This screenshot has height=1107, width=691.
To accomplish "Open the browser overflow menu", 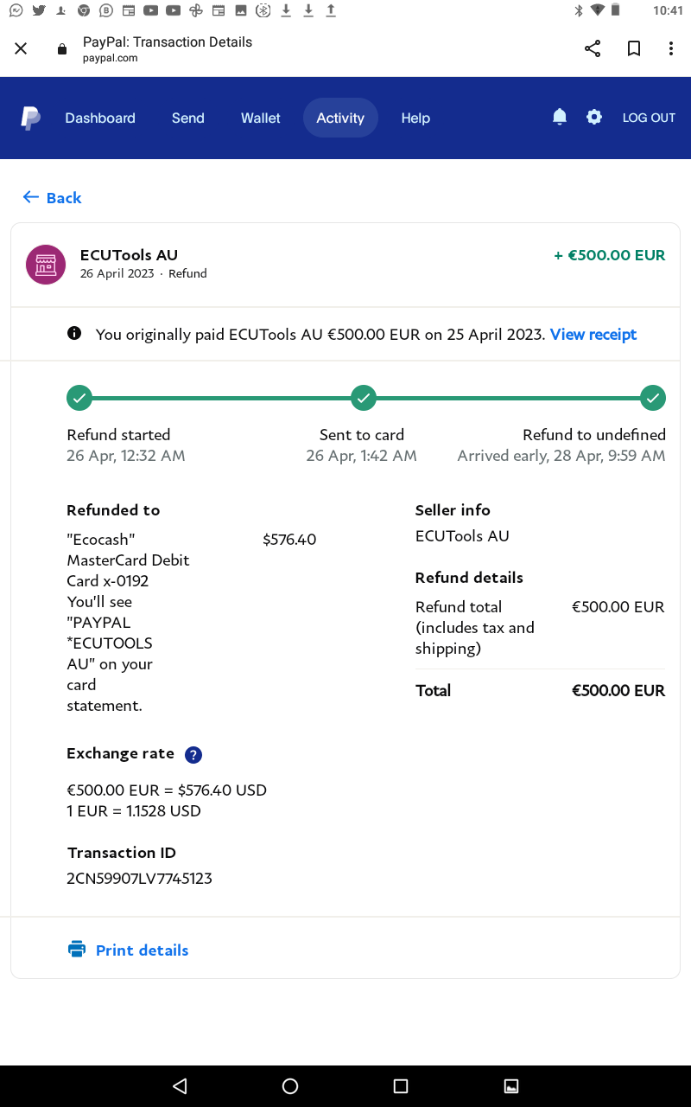I will (x=671, y=48).
